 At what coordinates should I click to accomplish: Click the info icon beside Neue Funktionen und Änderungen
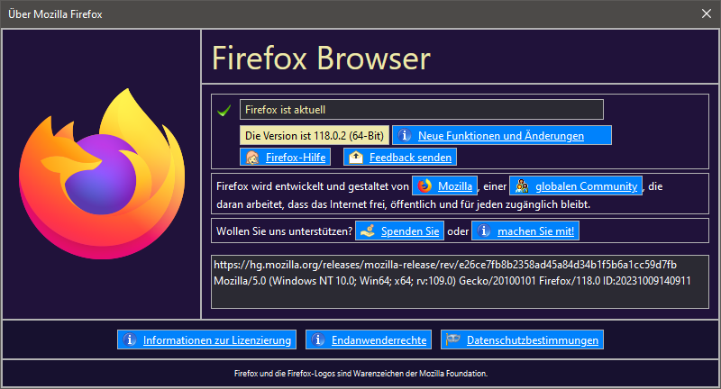coord(405,135)
